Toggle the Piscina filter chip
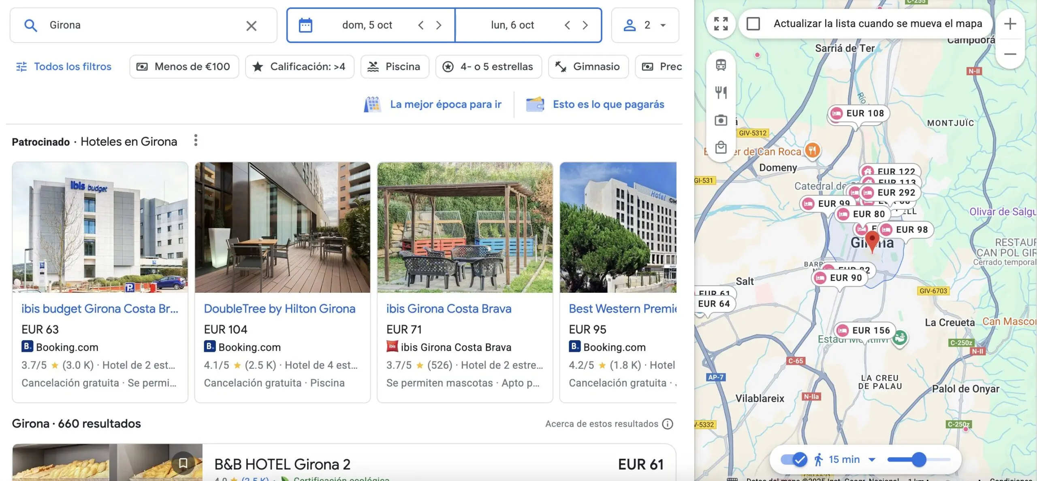Screen dimensions: 1037x481 (395, 66)
